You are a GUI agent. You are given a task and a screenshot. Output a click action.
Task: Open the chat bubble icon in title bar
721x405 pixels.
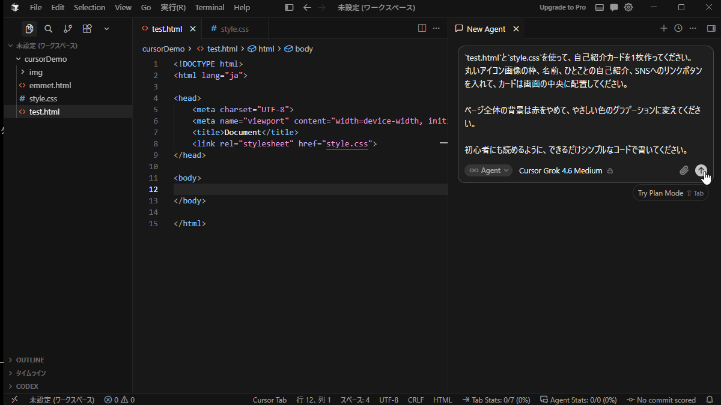coord(614,8)
